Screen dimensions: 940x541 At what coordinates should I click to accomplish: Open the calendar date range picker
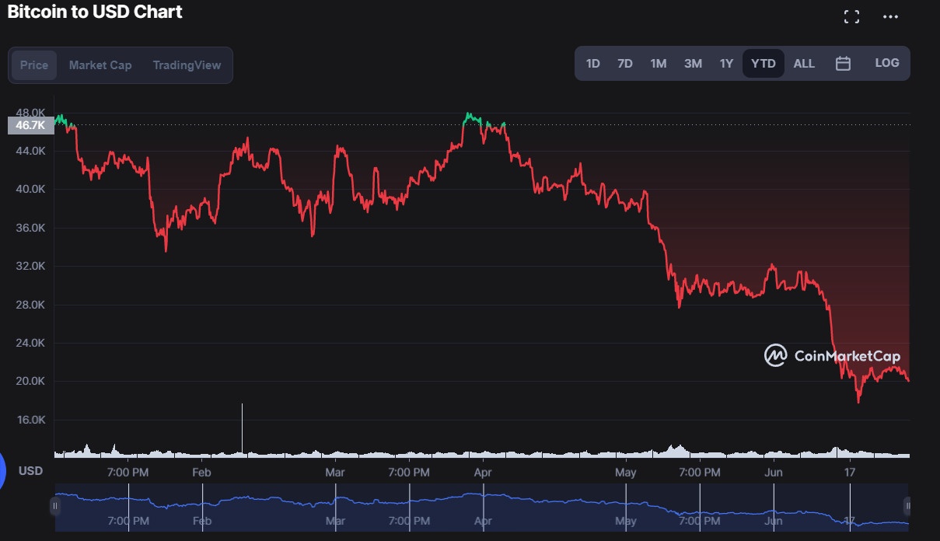click(x=843, y=64)
